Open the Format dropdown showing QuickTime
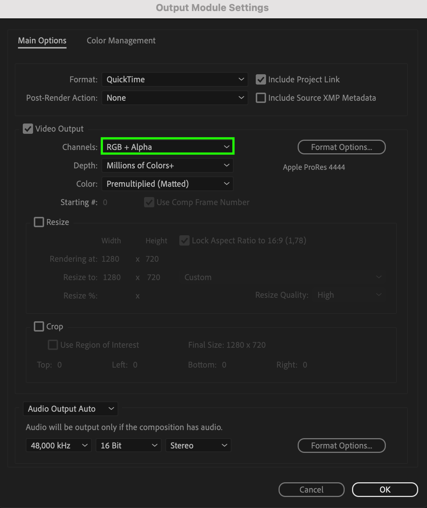This screenshot has width=427, height=508. pos(175,79)
